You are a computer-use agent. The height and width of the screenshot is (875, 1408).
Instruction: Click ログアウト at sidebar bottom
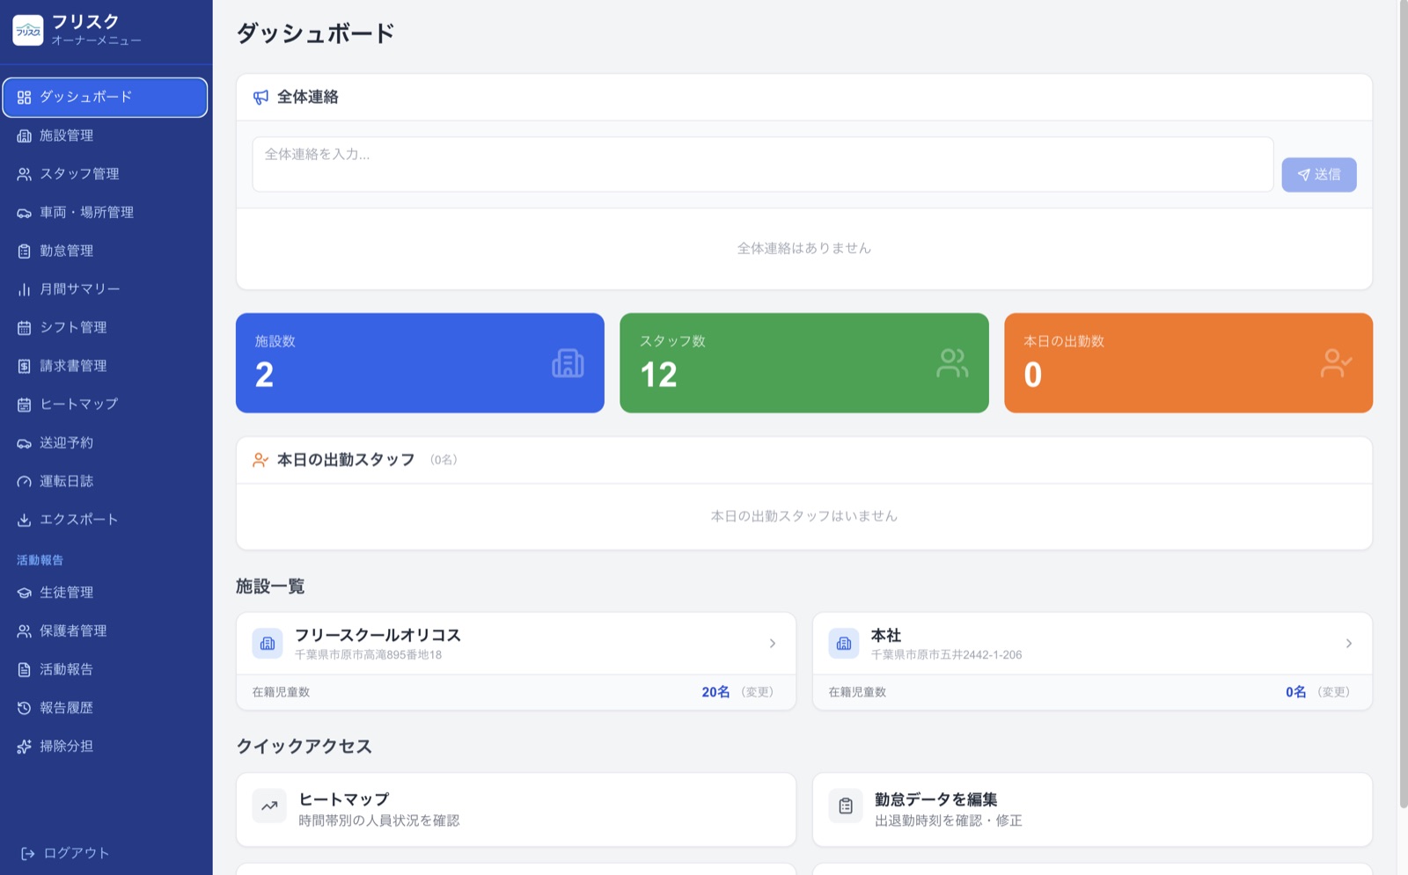click(x=66, y=853)
